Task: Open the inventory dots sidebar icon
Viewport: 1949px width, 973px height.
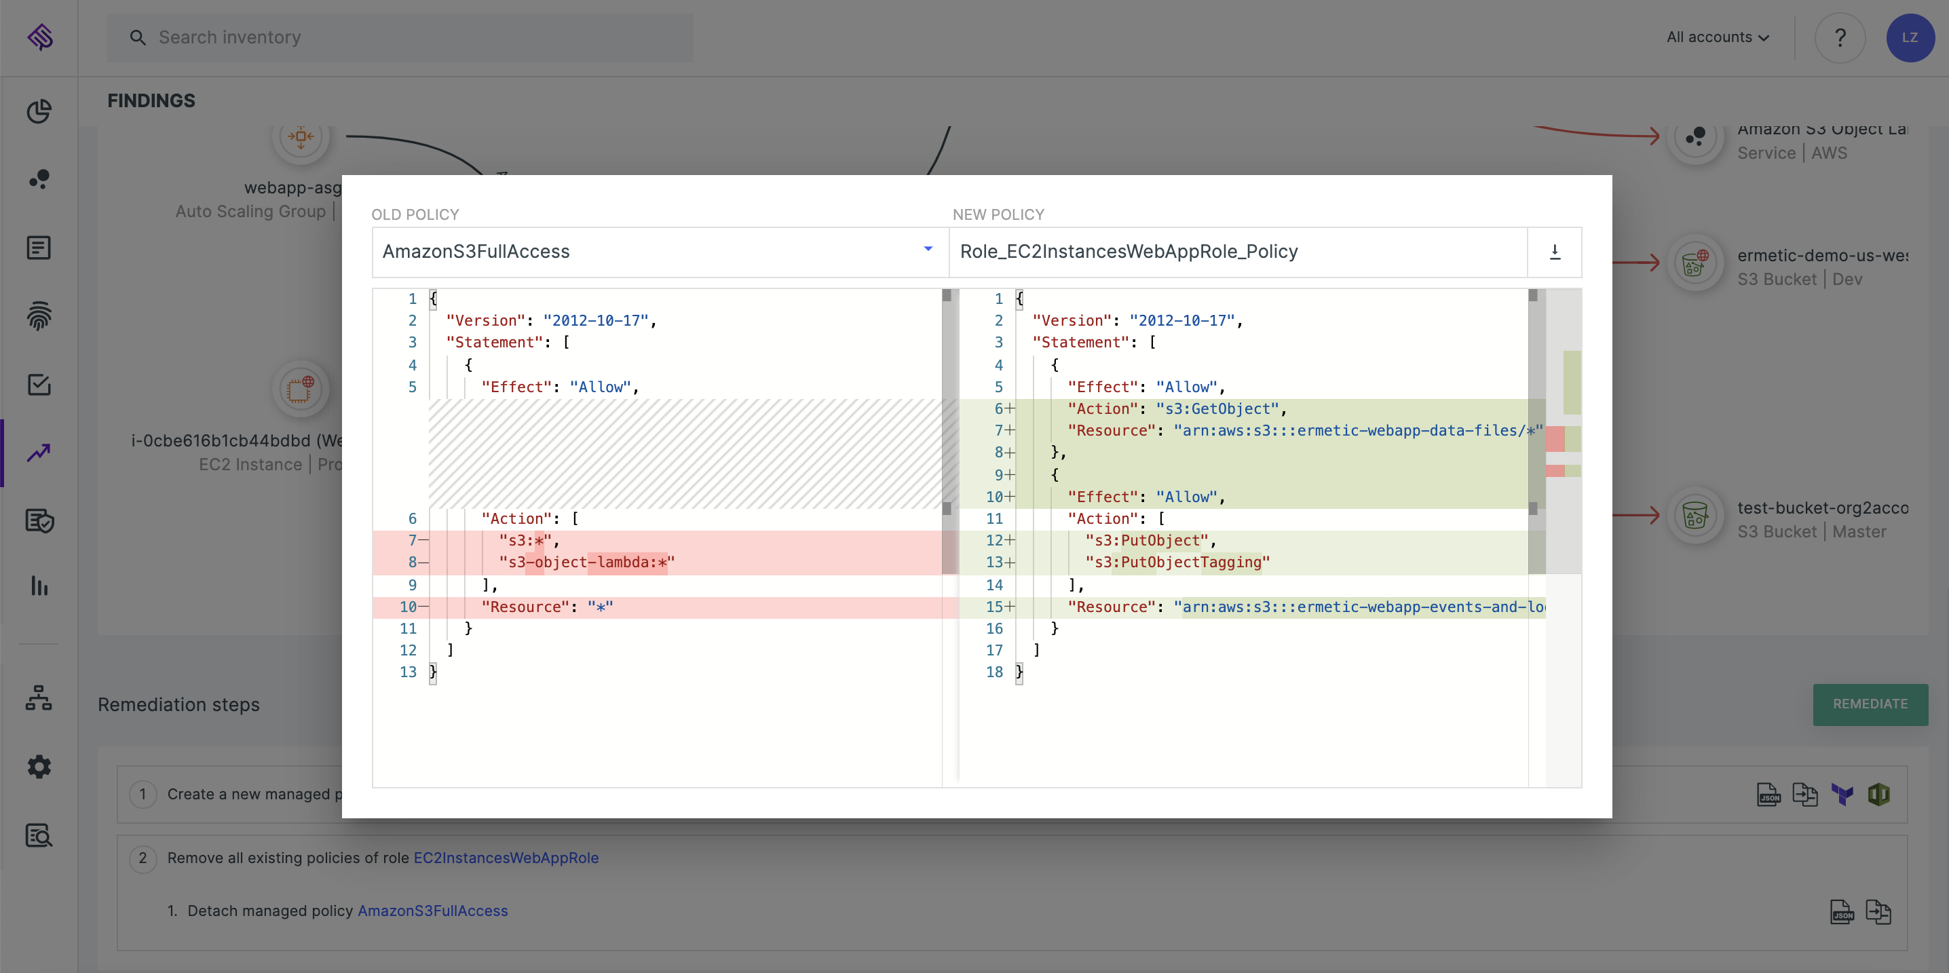Action: [x=39, y=179]
